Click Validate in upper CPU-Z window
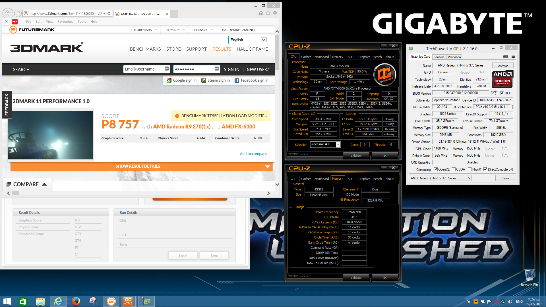Viewport: 546px width, 307px height. [x=356, y=156]
